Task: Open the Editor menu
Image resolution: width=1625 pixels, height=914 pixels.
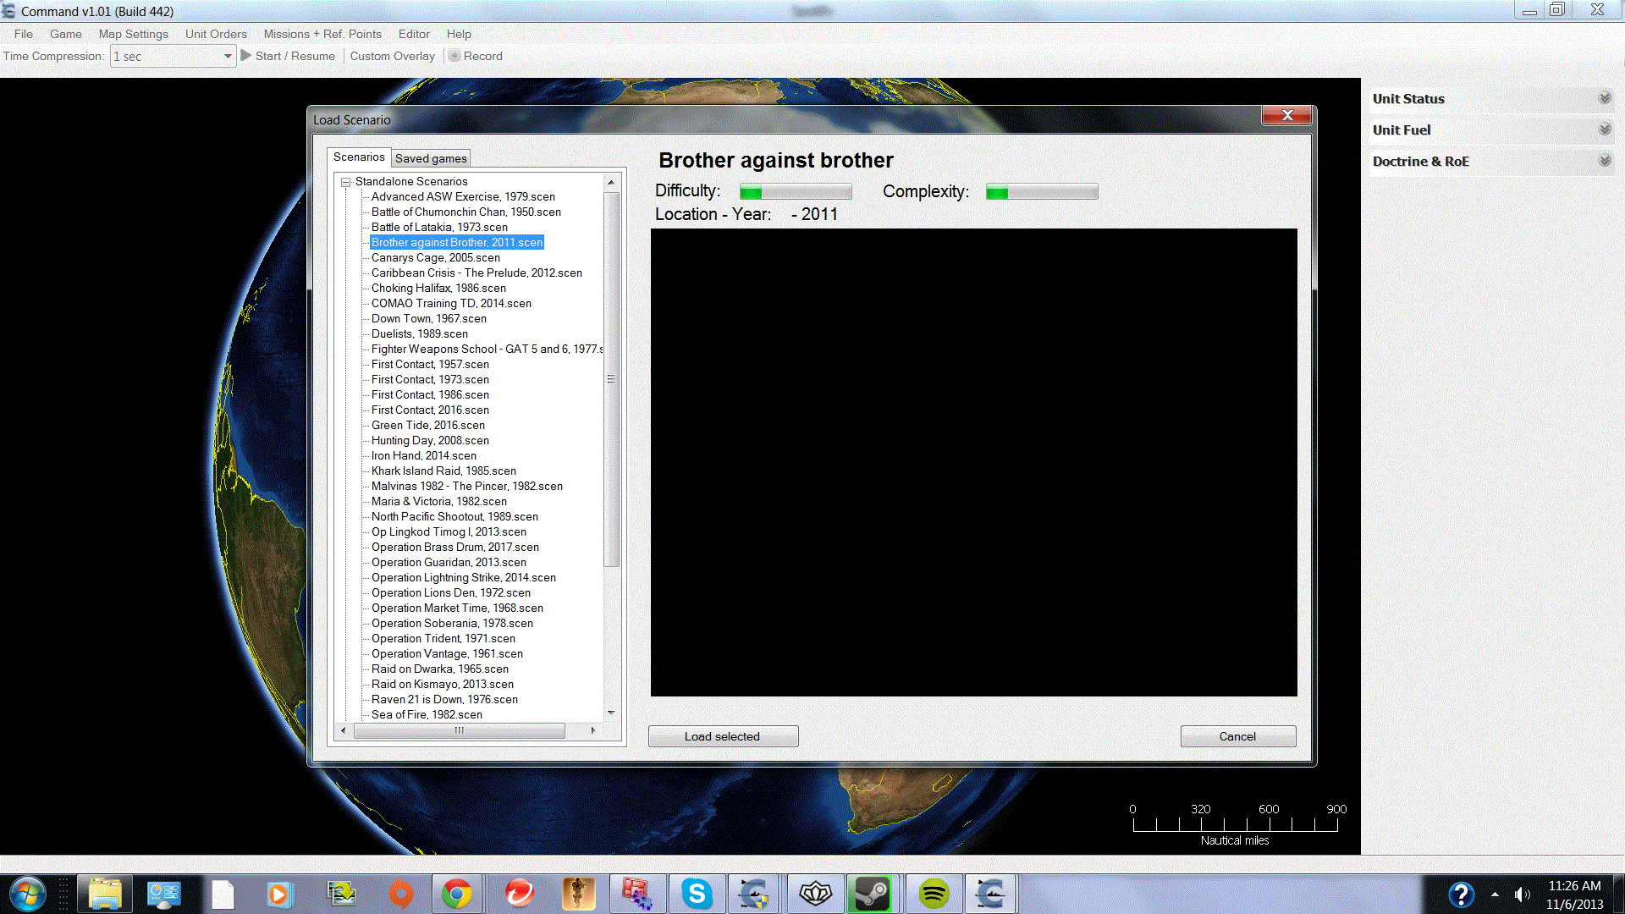Action: tap(414, 34)
